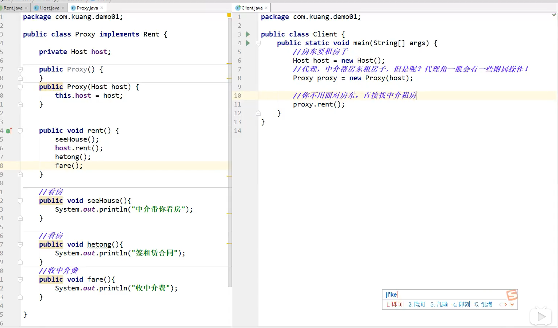The image size is (558, 328).
Task: Collapse the fold marker beside 'public static void main'
Action: tap(258, 43)
